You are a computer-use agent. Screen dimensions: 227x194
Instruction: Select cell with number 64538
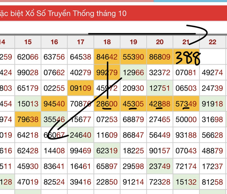[x=81, y=57]
